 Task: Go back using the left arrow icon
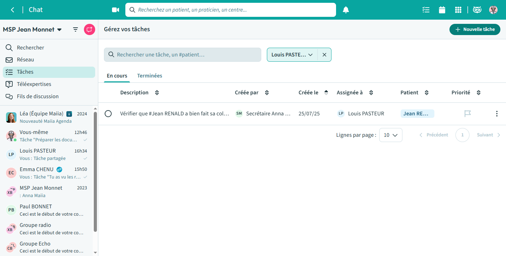(x=13, y=10)
